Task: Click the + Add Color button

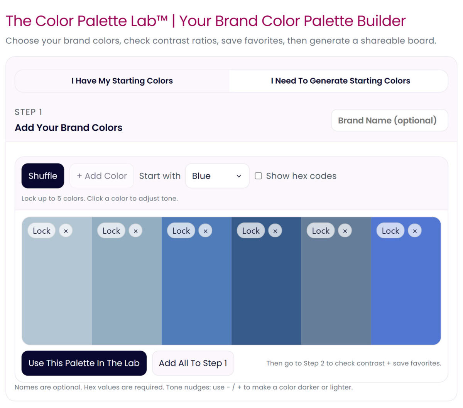Action: [101, 176]
